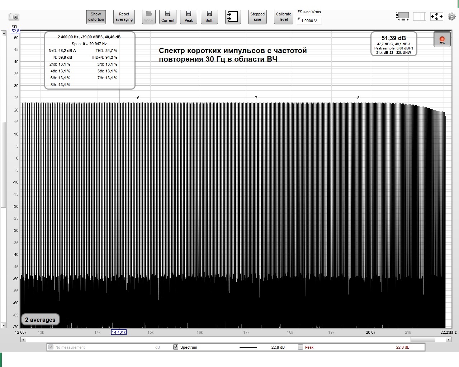Click the Spectrum 22,8 dB legend value
This screenshot has height=367, width=459.
pyautogui.click(x=278, y=347)
